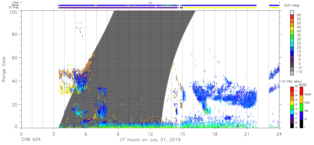This screenshot has width=314, height=145.
Task: Pick the blue 10–15 elevation swatch
Action: [x=292, y=53]
